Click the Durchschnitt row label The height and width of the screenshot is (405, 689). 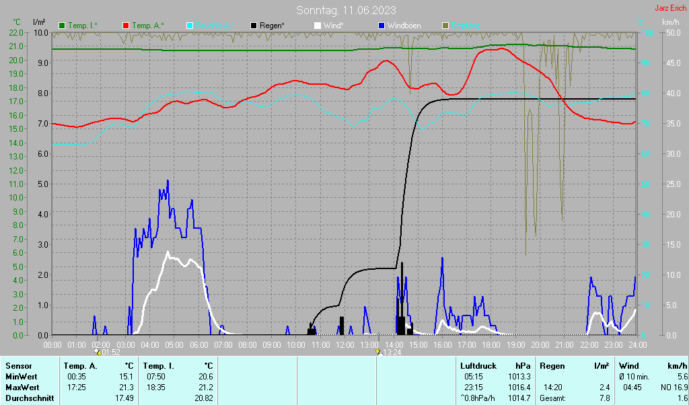click(x=28, y=398)
